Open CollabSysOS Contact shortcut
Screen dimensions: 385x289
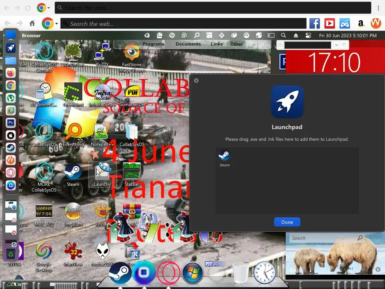(x=44, y=58)
